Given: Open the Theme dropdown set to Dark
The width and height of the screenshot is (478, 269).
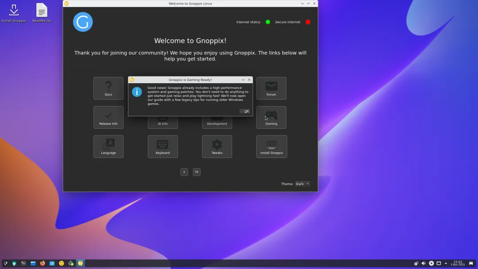Looking at the screenshot, I should (302, 184).
